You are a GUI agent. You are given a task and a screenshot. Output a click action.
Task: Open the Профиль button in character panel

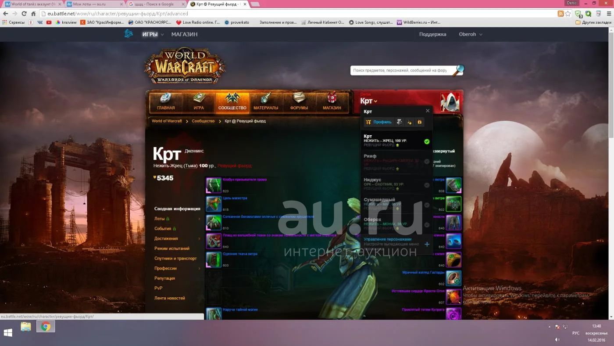(x=378, y=122)
